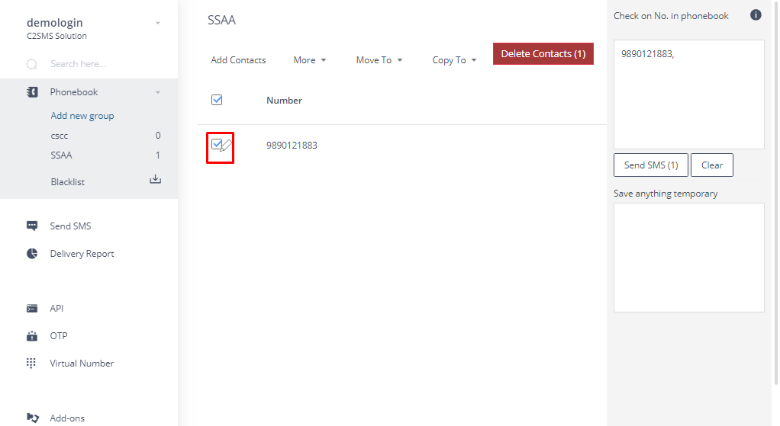The width and height of the screenshot is (780, 426).
Task: Open Add-ons menu item
Action: point(67,418)
